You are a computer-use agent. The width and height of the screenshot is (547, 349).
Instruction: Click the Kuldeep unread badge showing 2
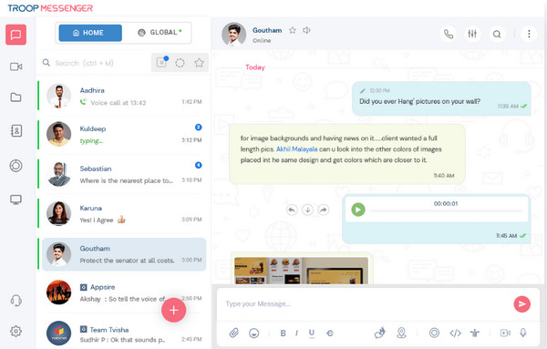pyautogui.click(x=198, y=128)
